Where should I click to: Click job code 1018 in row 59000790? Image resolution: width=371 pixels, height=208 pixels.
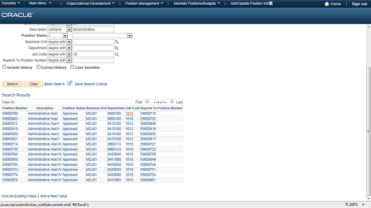(x=129, y=113)
